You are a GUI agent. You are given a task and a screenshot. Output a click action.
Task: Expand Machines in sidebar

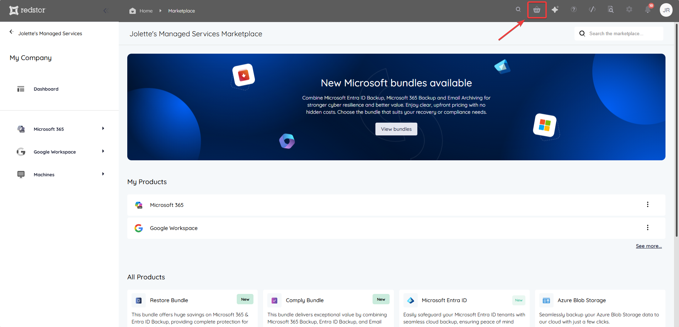pos(103,174)
